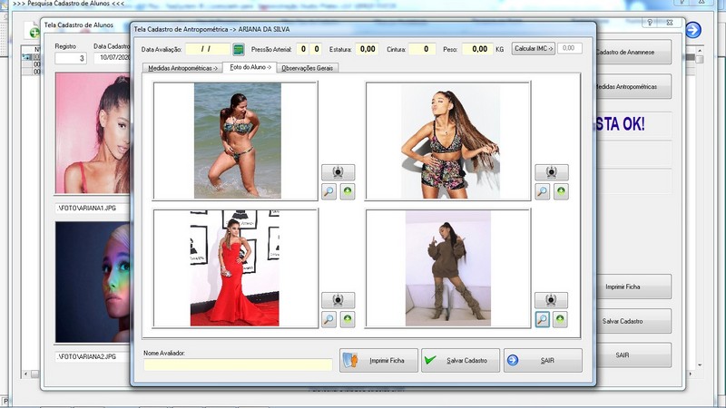Click the help question mark in Cadastro window
Image resolution: width=726 pixels, height=408 pixels.
click(650, 22)
